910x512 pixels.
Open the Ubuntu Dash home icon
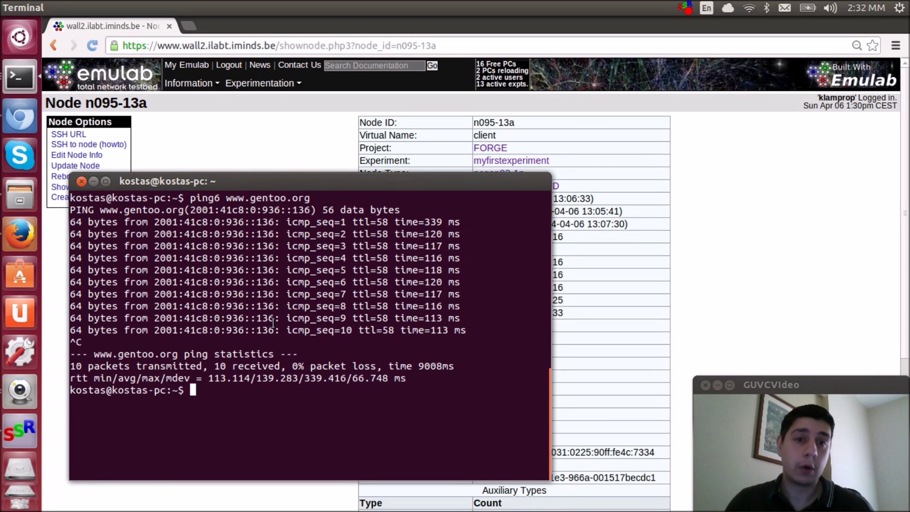tap(20, 37)
